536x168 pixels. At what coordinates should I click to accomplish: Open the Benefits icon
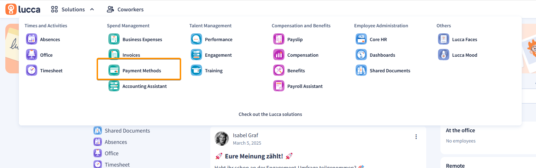tap(279, 71)
